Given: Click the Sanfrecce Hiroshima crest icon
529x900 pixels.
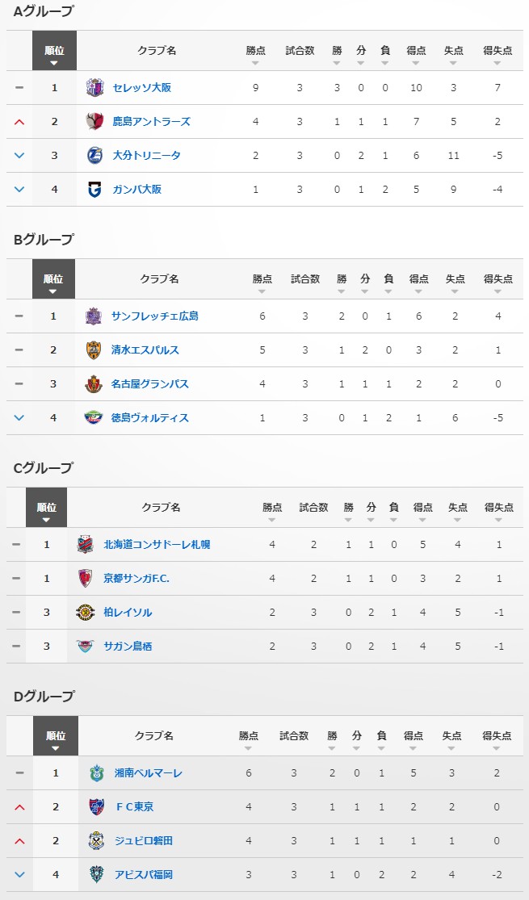Looking at the screenshot, I should [94, 316].
